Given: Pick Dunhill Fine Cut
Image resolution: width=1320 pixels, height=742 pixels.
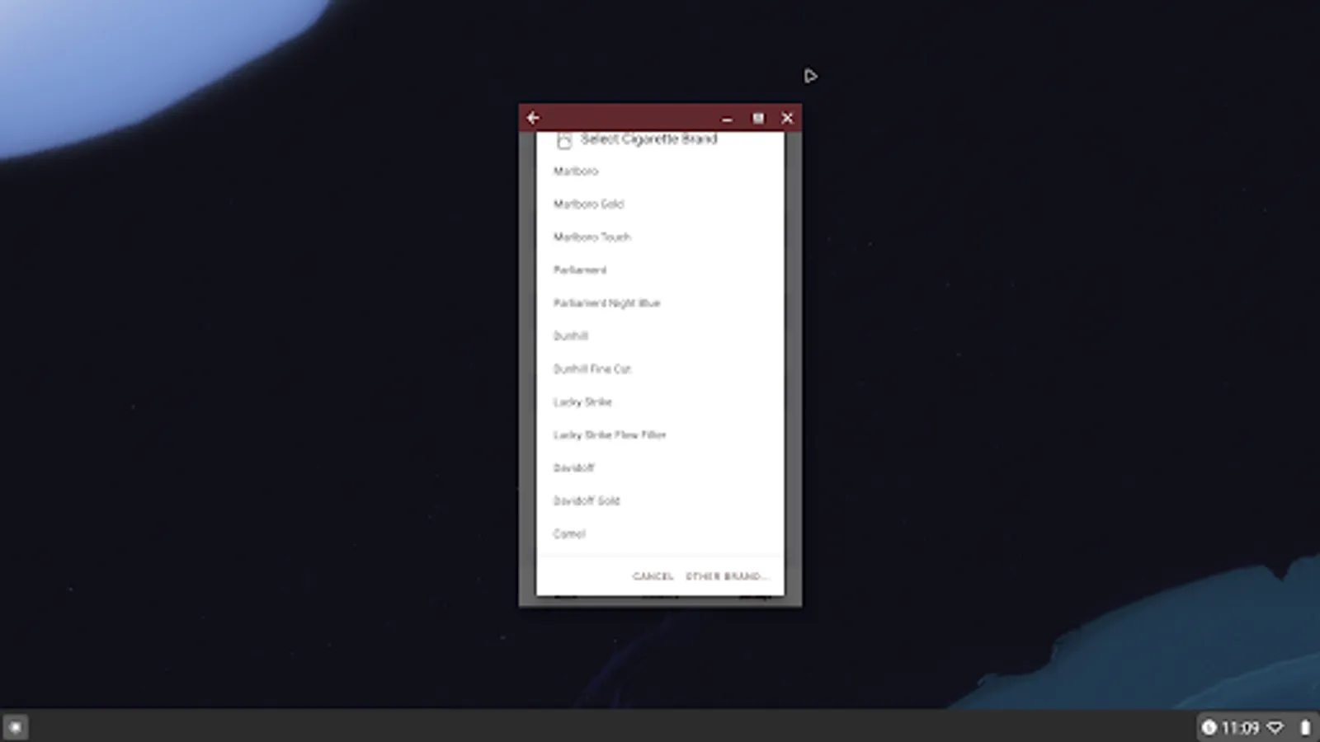Looking at the screenshot, I should (x=660, y=369).
